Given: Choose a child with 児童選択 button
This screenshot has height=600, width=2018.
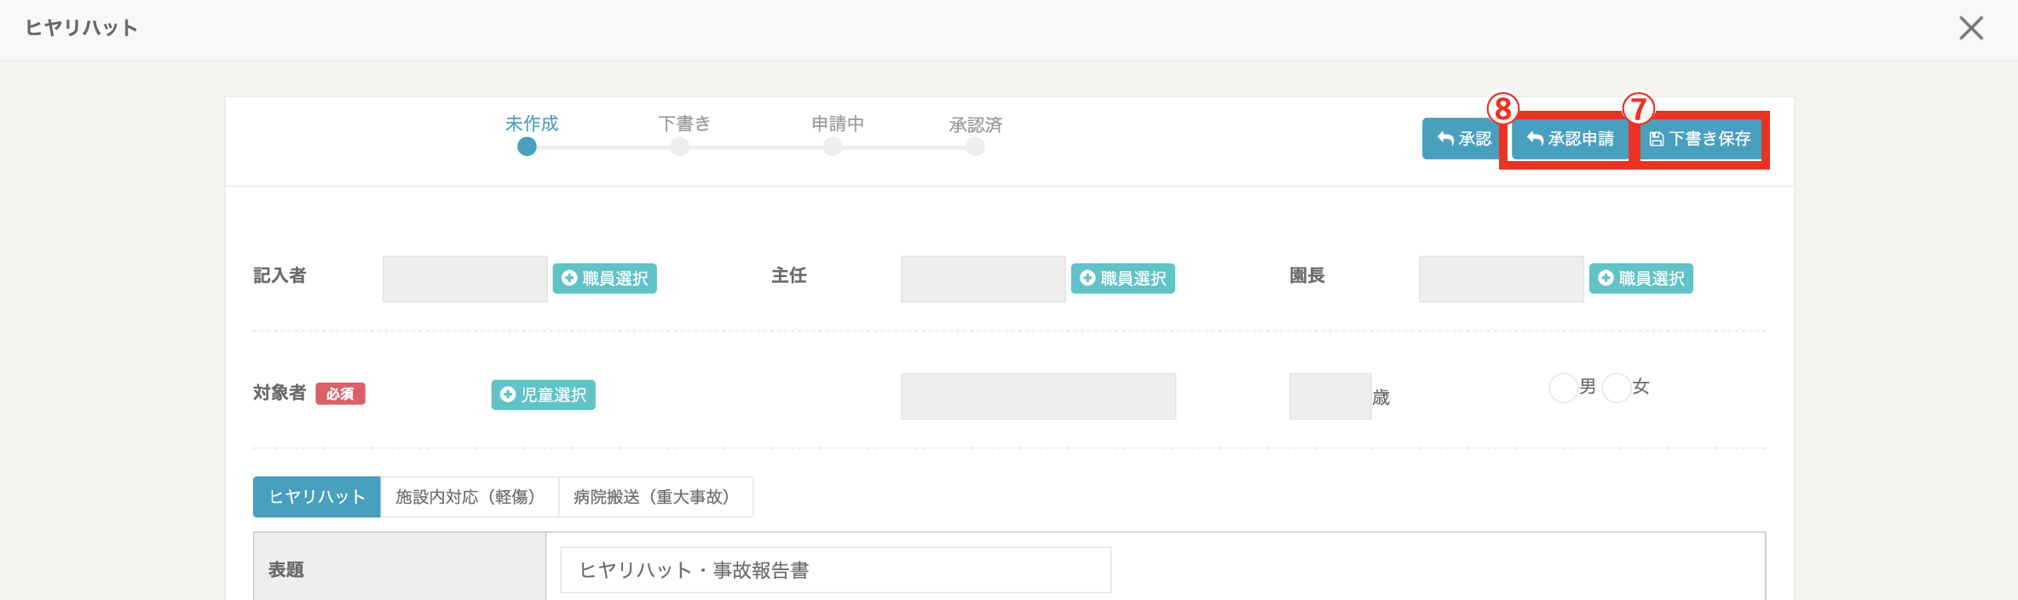Looking at the screenshot, I should tap(543, 395).
